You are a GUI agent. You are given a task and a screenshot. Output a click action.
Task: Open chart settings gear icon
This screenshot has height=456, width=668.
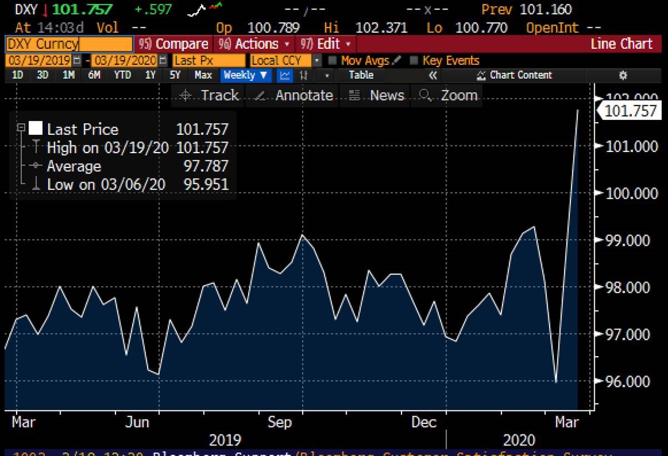622,75
